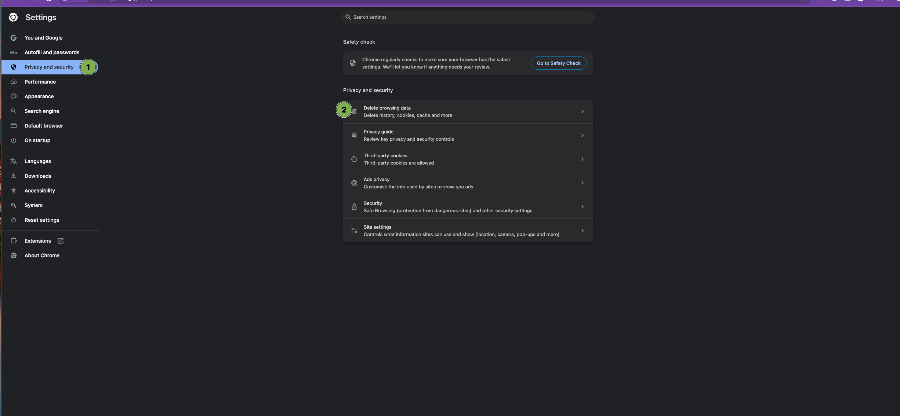Expand Delete browsing data via its chevron

(583, 111)
